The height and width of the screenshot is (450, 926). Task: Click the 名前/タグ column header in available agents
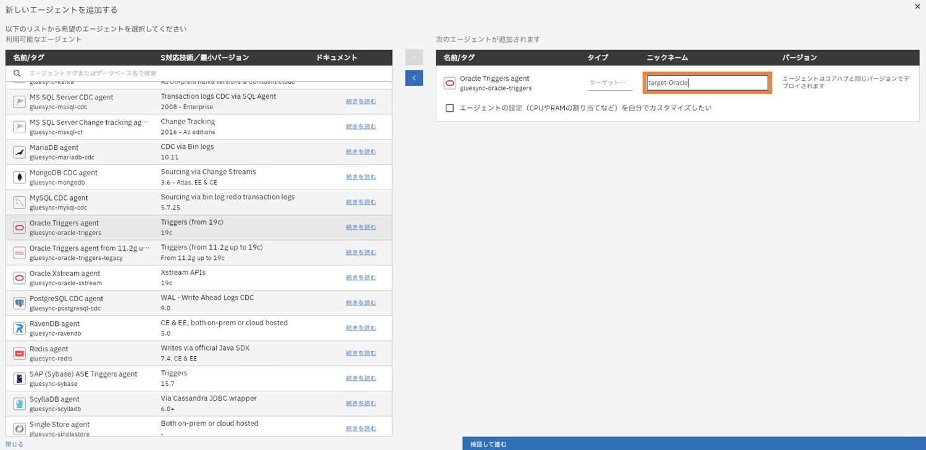click(28, 57)
